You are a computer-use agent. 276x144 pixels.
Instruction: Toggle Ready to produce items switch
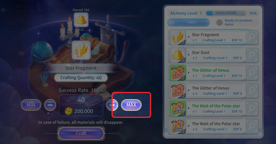[x=219, y=23]
